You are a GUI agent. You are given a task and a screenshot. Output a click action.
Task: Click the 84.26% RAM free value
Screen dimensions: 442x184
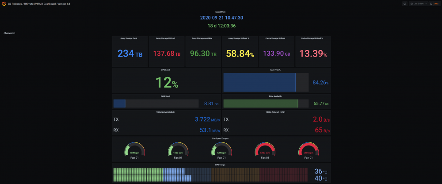point(320,83)
